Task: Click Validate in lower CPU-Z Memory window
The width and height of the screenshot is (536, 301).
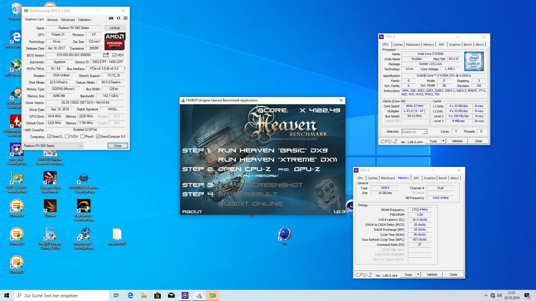Action: point(432,275)
